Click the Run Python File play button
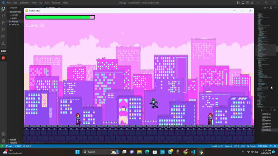 click(265, 8)
